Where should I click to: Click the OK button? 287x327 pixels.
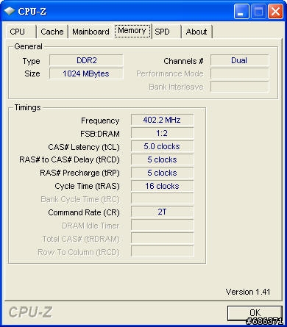pos(255,313)
